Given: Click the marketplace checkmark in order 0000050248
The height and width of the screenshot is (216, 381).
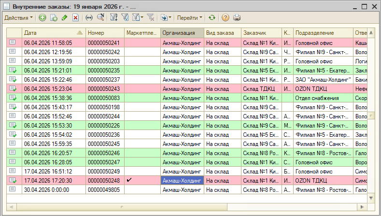Looking at the screenshot, I should [x=129, y=180].
